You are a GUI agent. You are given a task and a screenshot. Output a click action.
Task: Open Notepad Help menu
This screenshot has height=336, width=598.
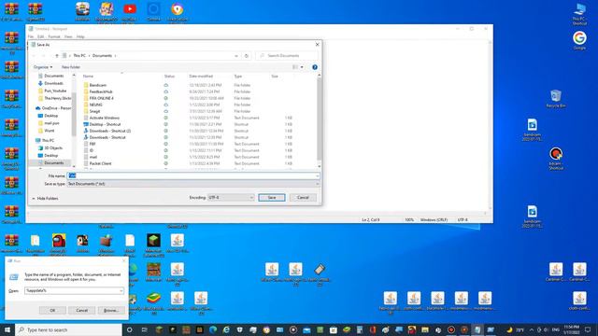(80, 36)
